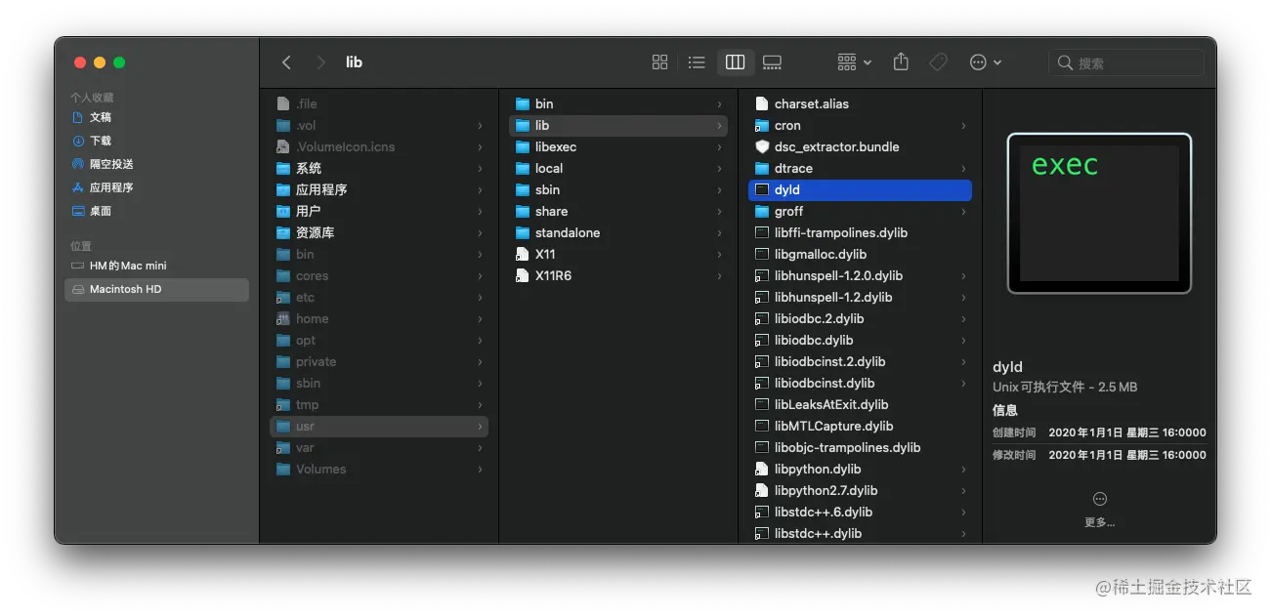Click the X11 alias icon
Screen dimensions: 1271x616
click(x=523, y=254)
